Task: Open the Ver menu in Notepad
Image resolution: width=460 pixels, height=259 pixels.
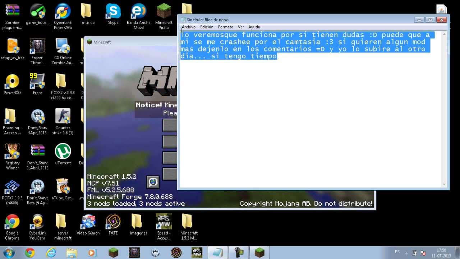Action: pos(241,27)
